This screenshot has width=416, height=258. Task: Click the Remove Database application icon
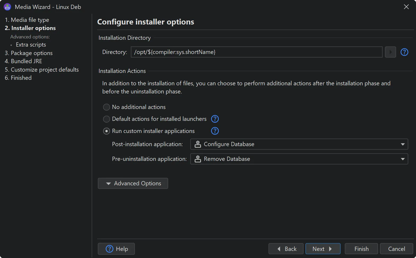198,159
